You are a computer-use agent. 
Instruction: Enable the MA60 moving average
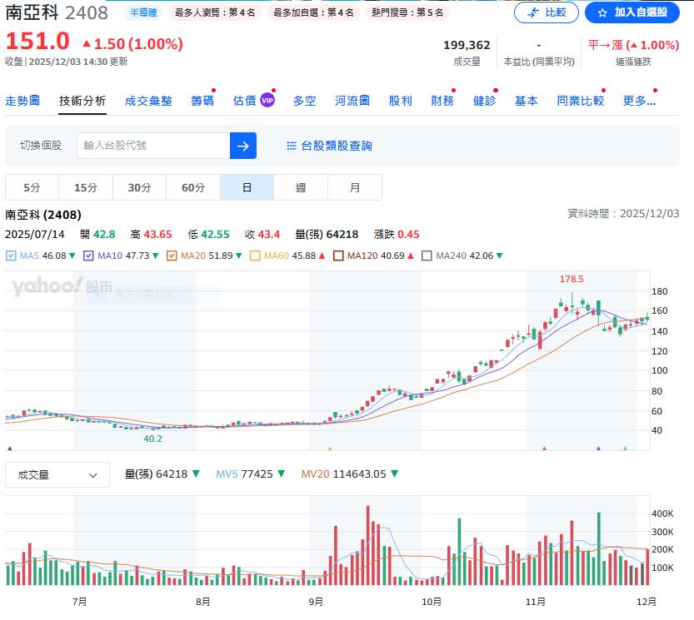pyautogui.click(x=259, y=255)
